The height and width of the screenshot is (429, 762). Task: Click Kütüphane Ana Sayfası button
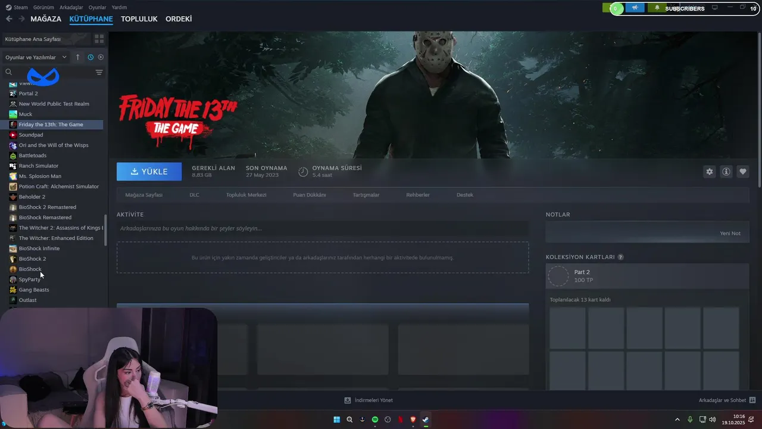(46, 39)
